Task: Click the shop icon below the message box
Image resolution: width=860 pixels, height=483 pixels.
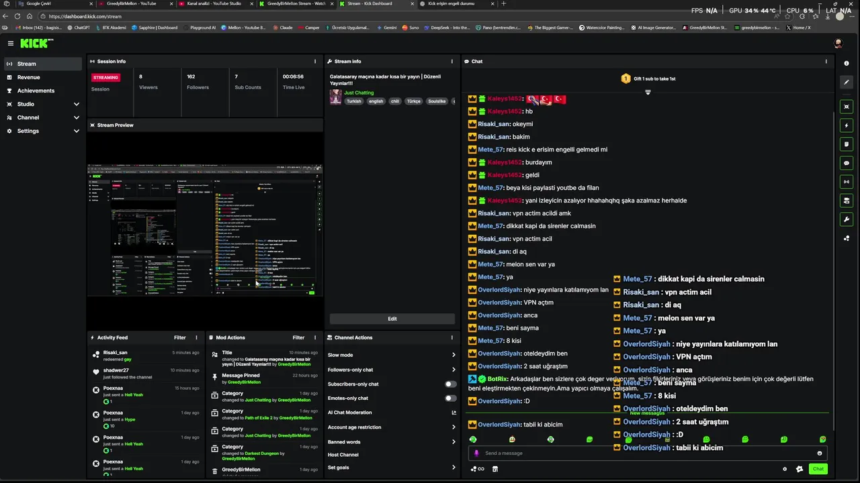Action: [x=495, y=469]
